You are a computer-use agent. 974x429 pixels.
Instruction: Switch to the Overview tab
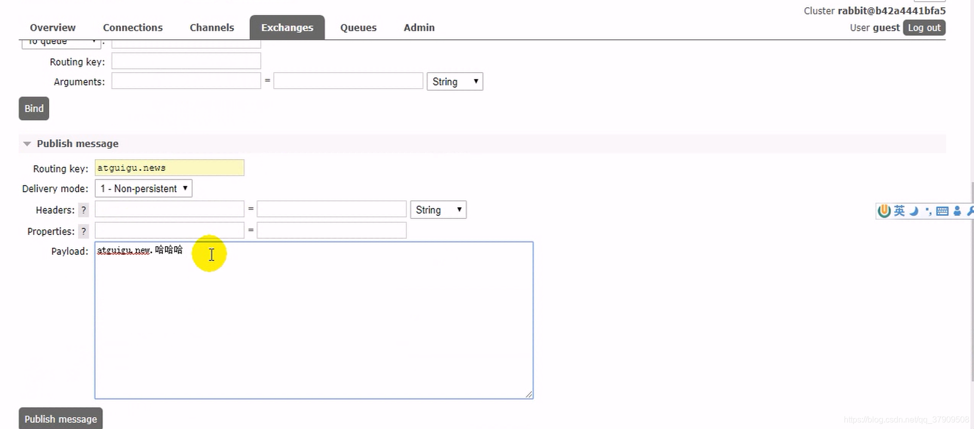pos(53,27)
